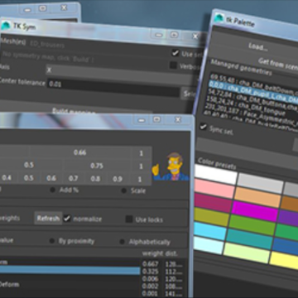Select the Alphabetically sort option

click(123, 242)
